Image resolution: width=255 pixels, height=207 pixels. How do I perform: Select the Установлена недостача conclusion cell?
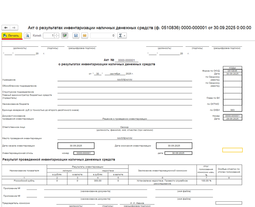pos(162,182)
